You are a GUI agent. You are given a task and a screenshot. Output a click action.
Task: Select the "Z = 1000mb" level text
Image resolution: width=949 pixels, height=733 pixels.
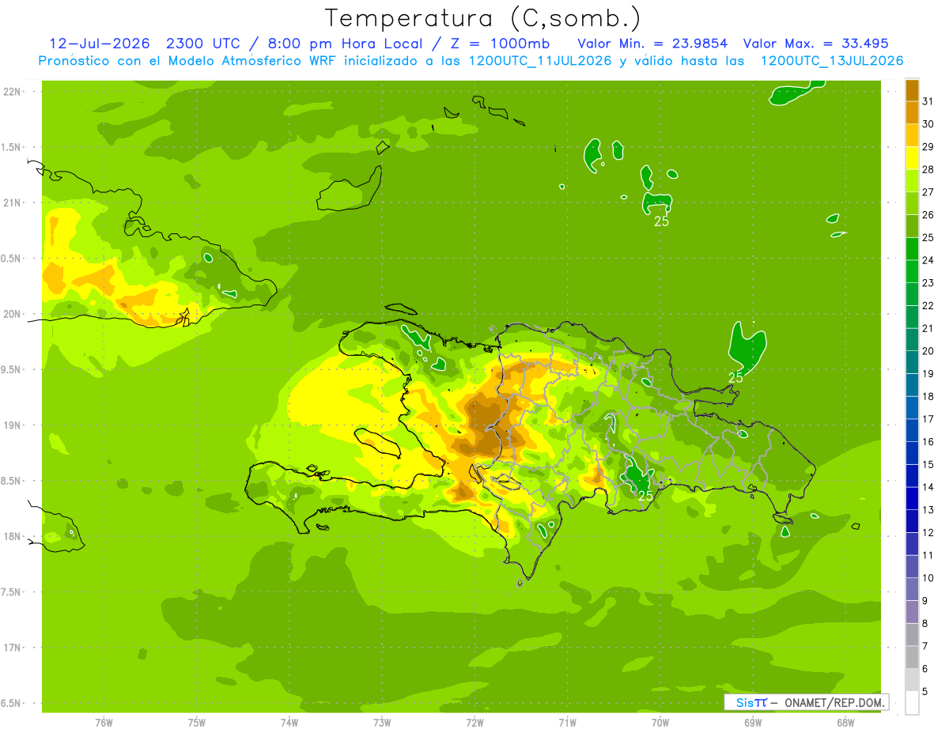[x=494, y=43]
